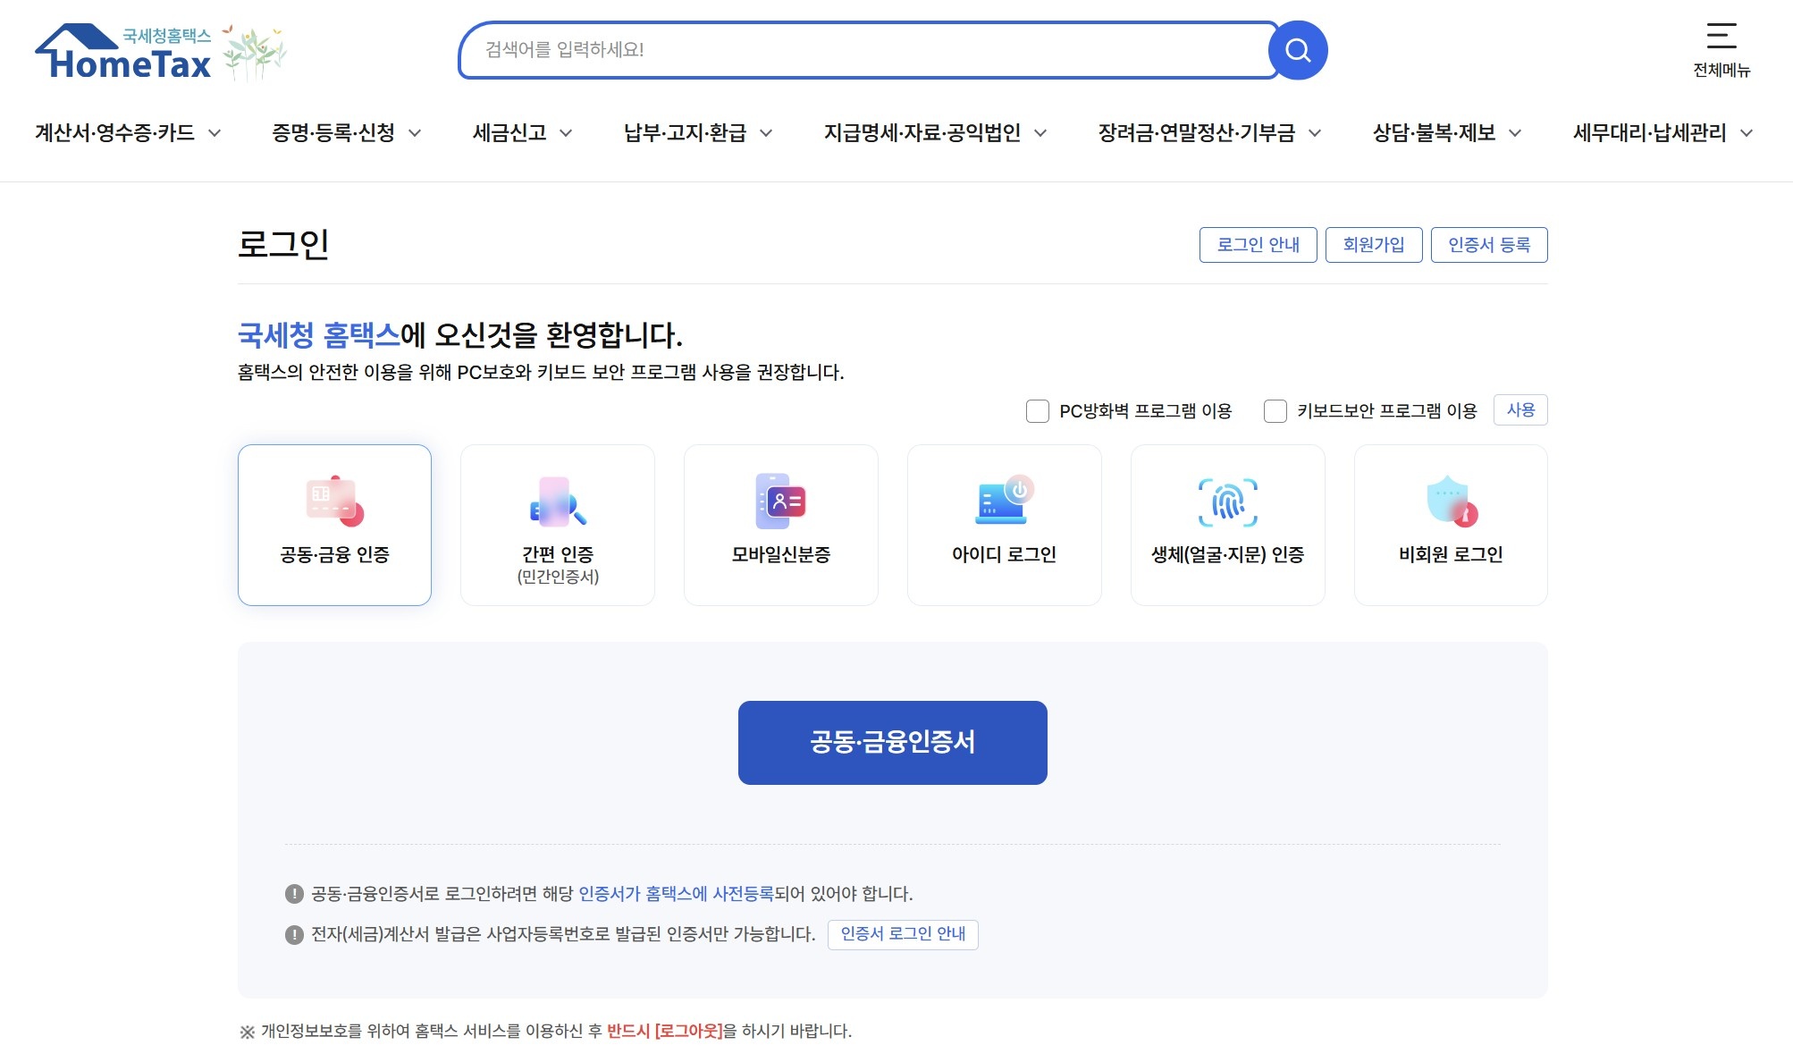The height and width of the screenshot is (1062, 1793).
Task: Select the 모바일신분증 icon
Action: pos(781,501)
